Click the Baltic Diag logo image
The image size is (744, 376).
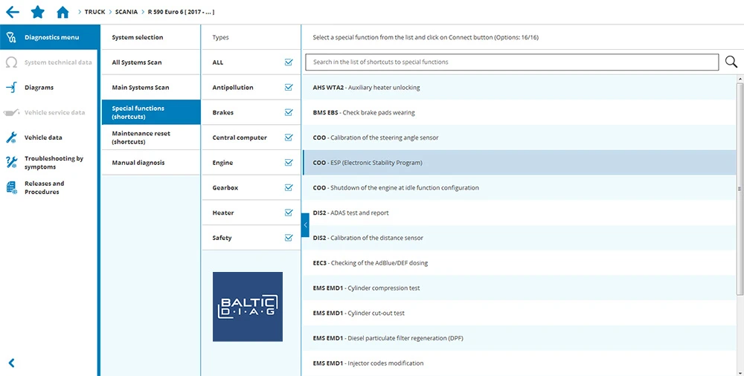pos(248,307)
